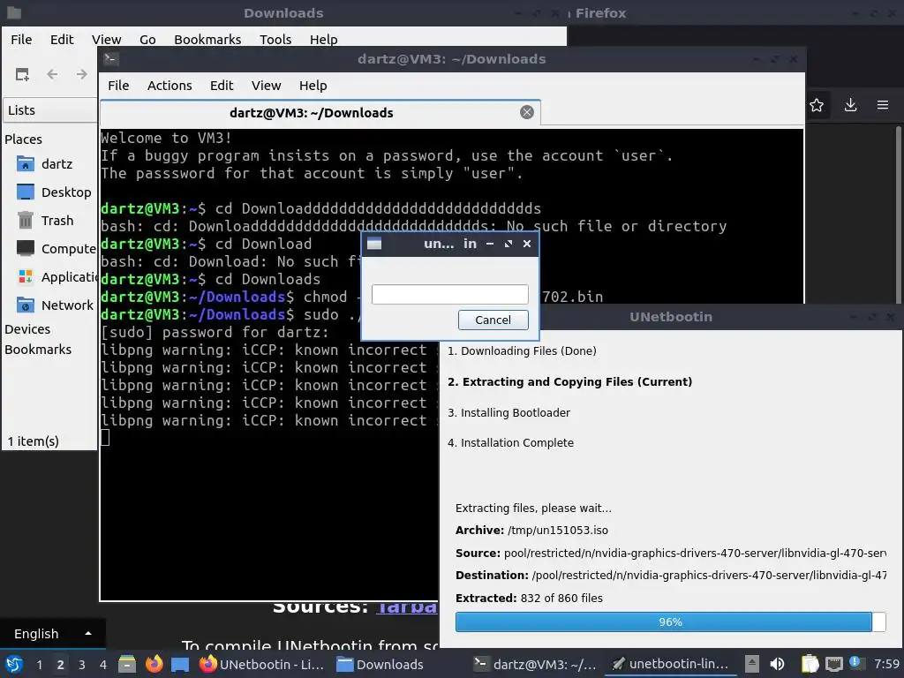
Task: Activate unetbootin-lin task in taskbar
Action: (671, 664)
